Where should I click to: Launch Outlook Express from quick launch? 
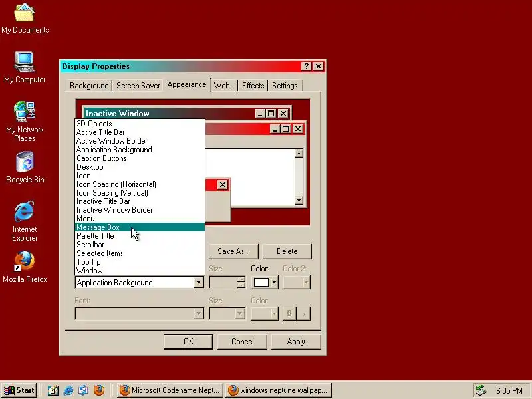point(84,390)
